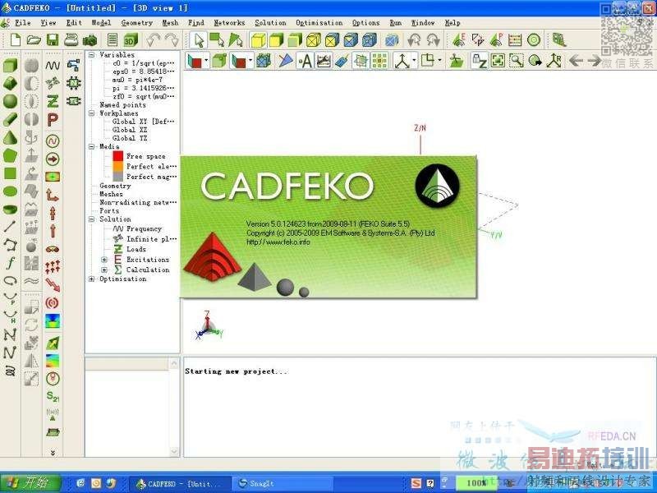This screenshot has height=493, width=657.
Task: Toggle the blue mesh element selection
Action: pyautogui.click(x=392, y=39)
